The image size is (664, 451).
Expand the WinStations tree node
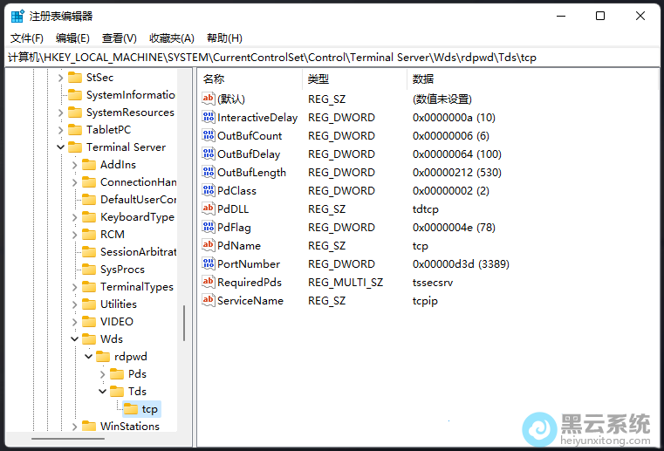pos(75,427)
